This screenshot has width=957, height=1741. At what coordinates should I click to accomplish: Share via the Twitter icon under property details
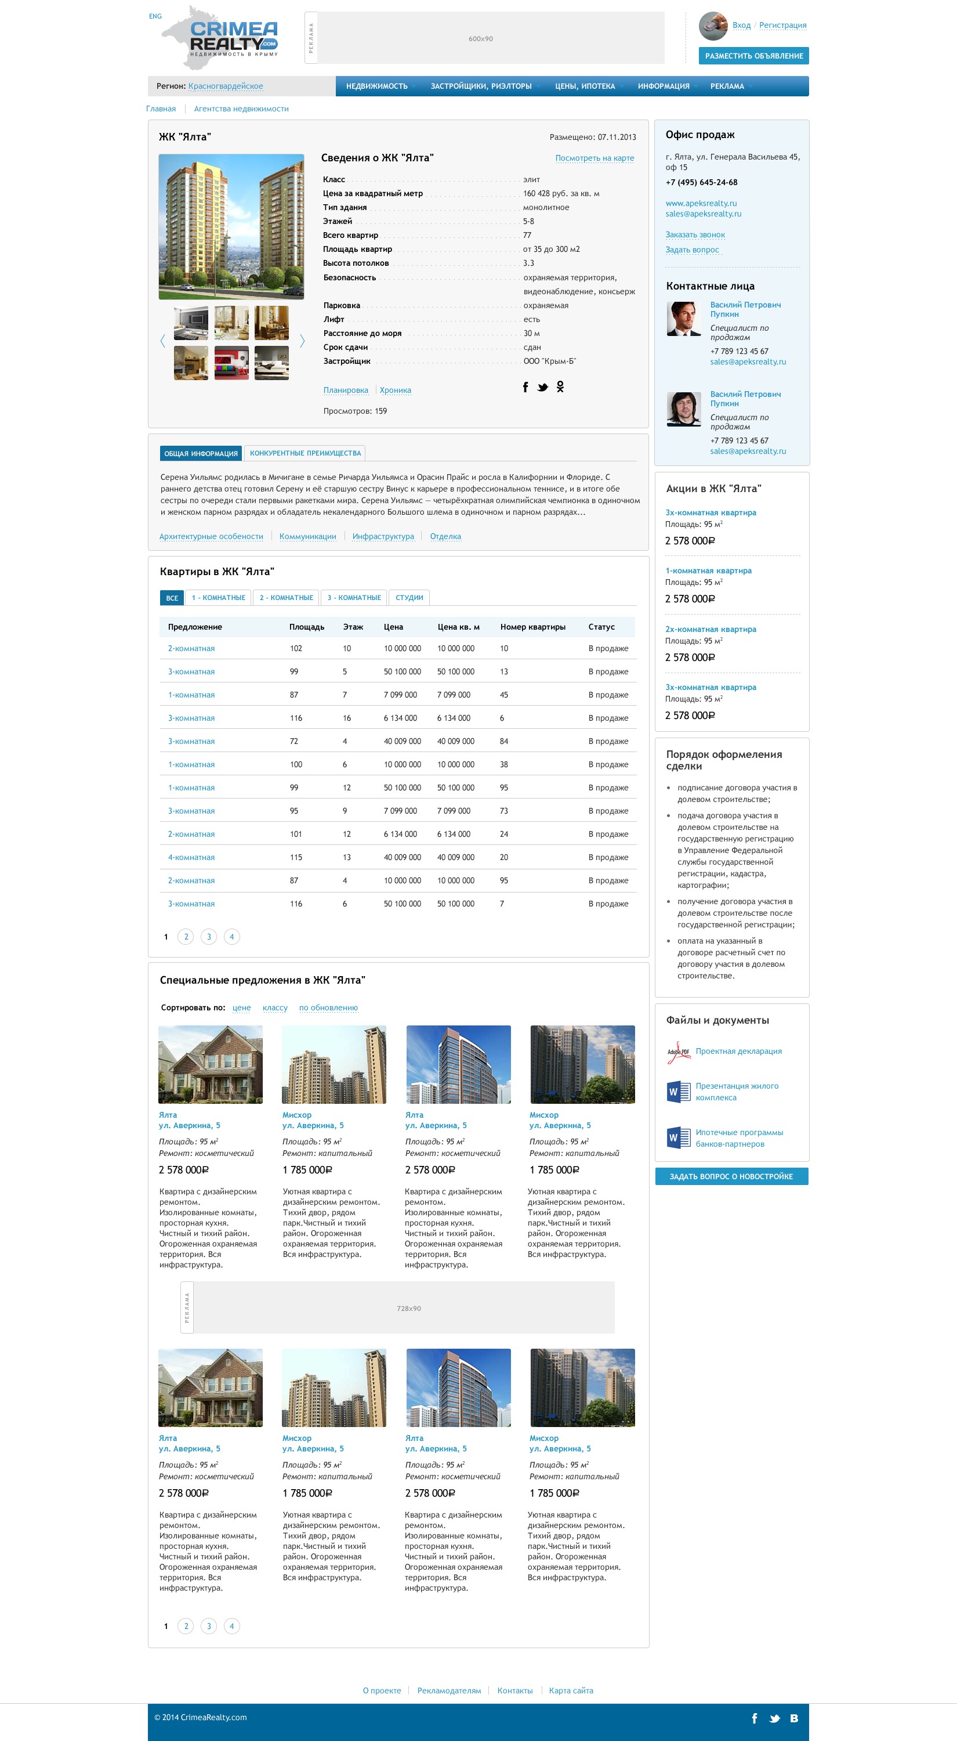[542, 387]
